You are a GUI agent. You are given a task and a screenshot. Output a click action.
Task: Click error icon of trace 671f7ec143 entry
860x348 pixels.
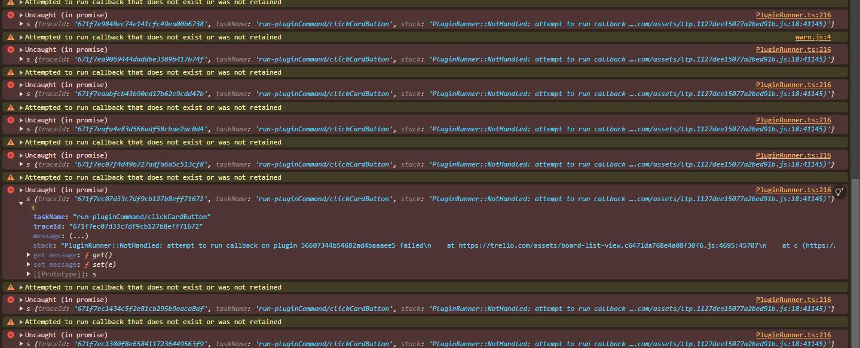tap(10, 300)
